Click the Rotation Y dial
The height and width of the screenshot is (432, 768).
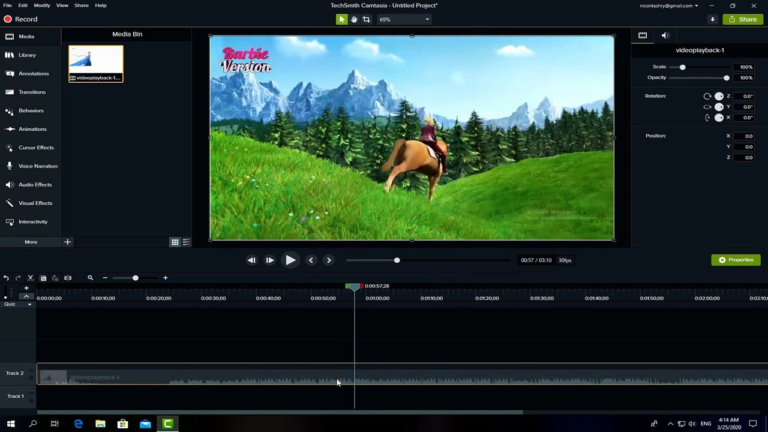point(719,107)
